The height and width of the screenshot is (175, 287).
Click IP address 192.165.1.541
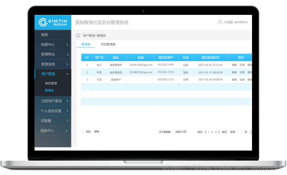[166, 65]
